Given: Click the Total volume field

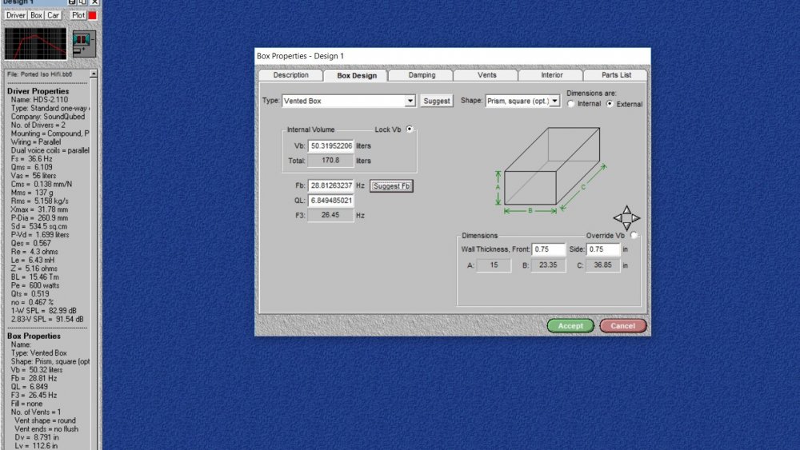Looking at the screenshot, I should coord(330,161).
